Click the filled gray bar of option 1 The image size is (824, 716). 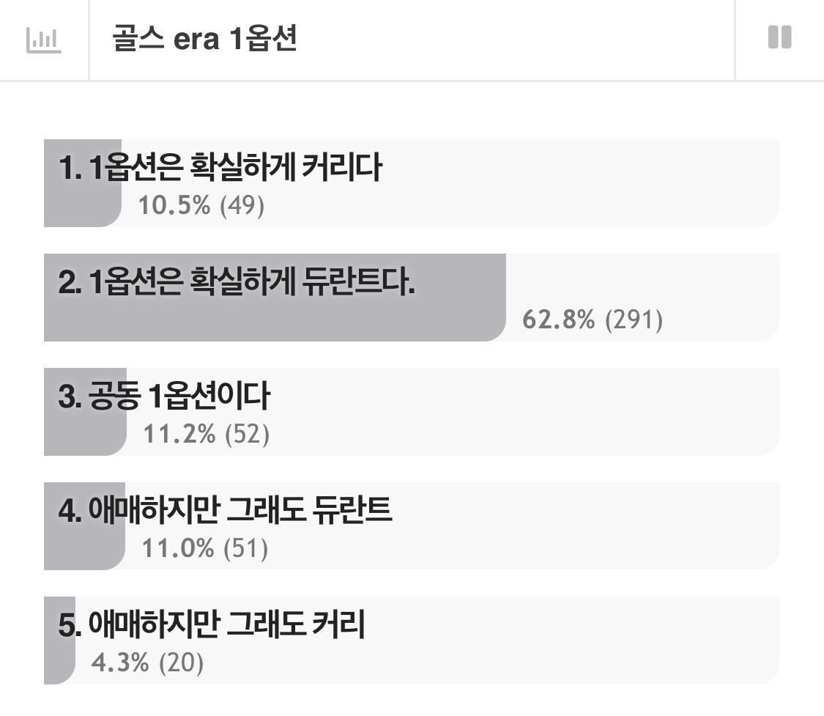click(83, 183)
